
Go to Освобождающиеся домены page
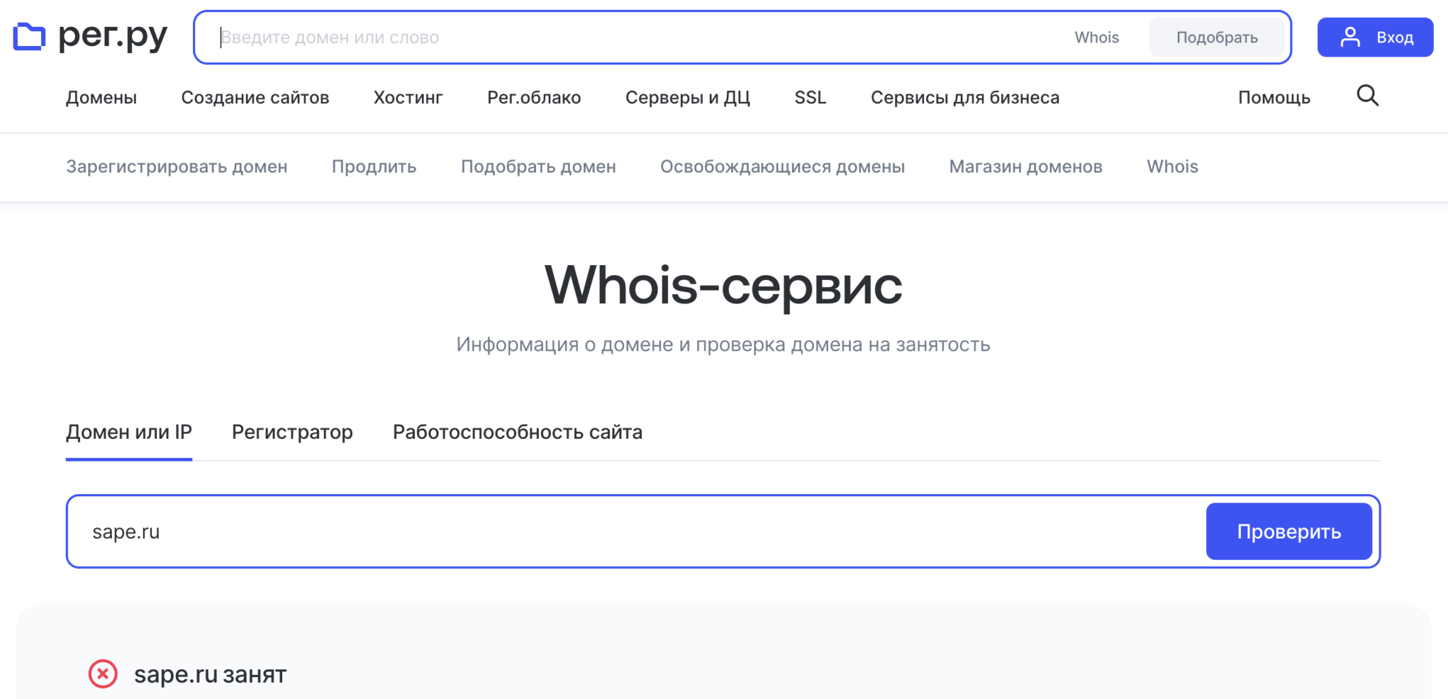click(x=782, y=167)
